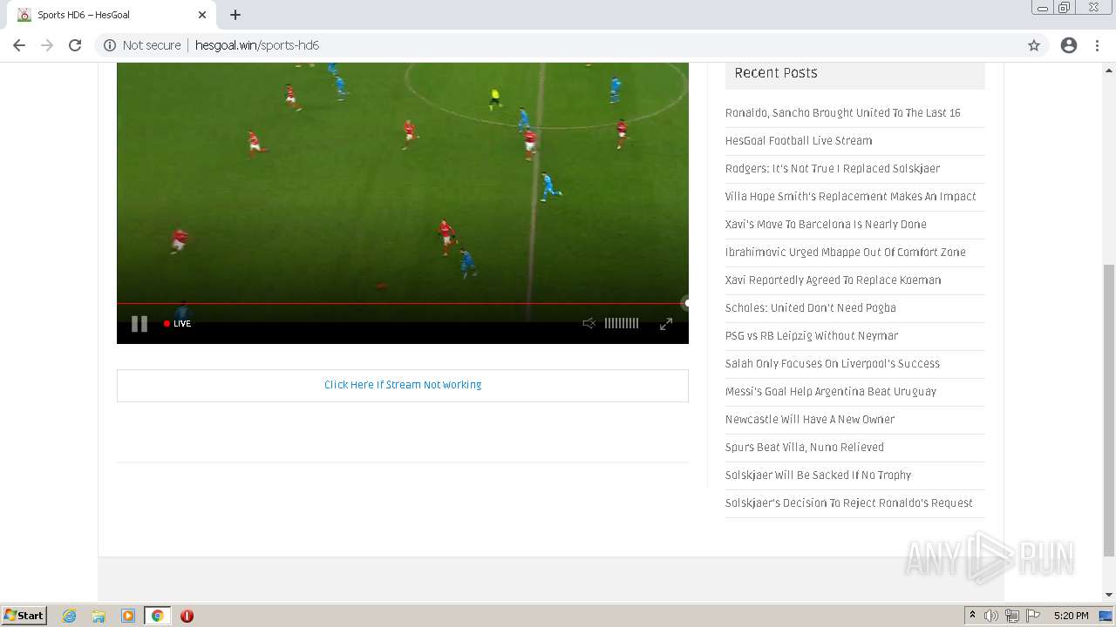
Task: Open Rodgers Replaced Solskjaer post
Action: pos(832,169)
